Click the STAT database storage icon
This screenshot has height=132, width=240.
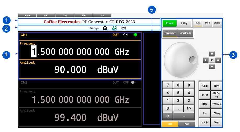point(124,28)
